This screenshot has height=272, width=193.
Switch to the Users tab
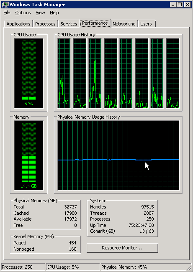(146, 24)
